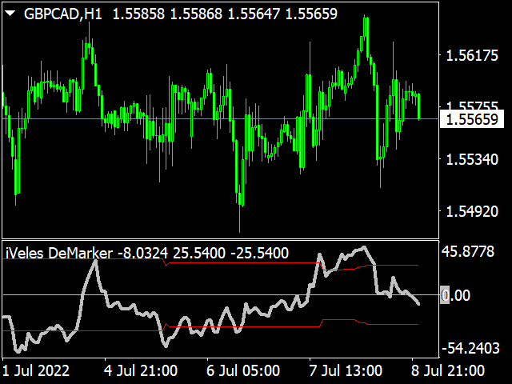
Task: Select price axis label 1.55340
Action: pyautogui.click(x=472, y=160)
